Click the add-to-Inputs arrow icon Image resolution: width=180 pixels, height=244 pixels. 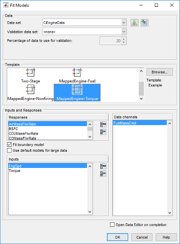click(x=103, y=166)
